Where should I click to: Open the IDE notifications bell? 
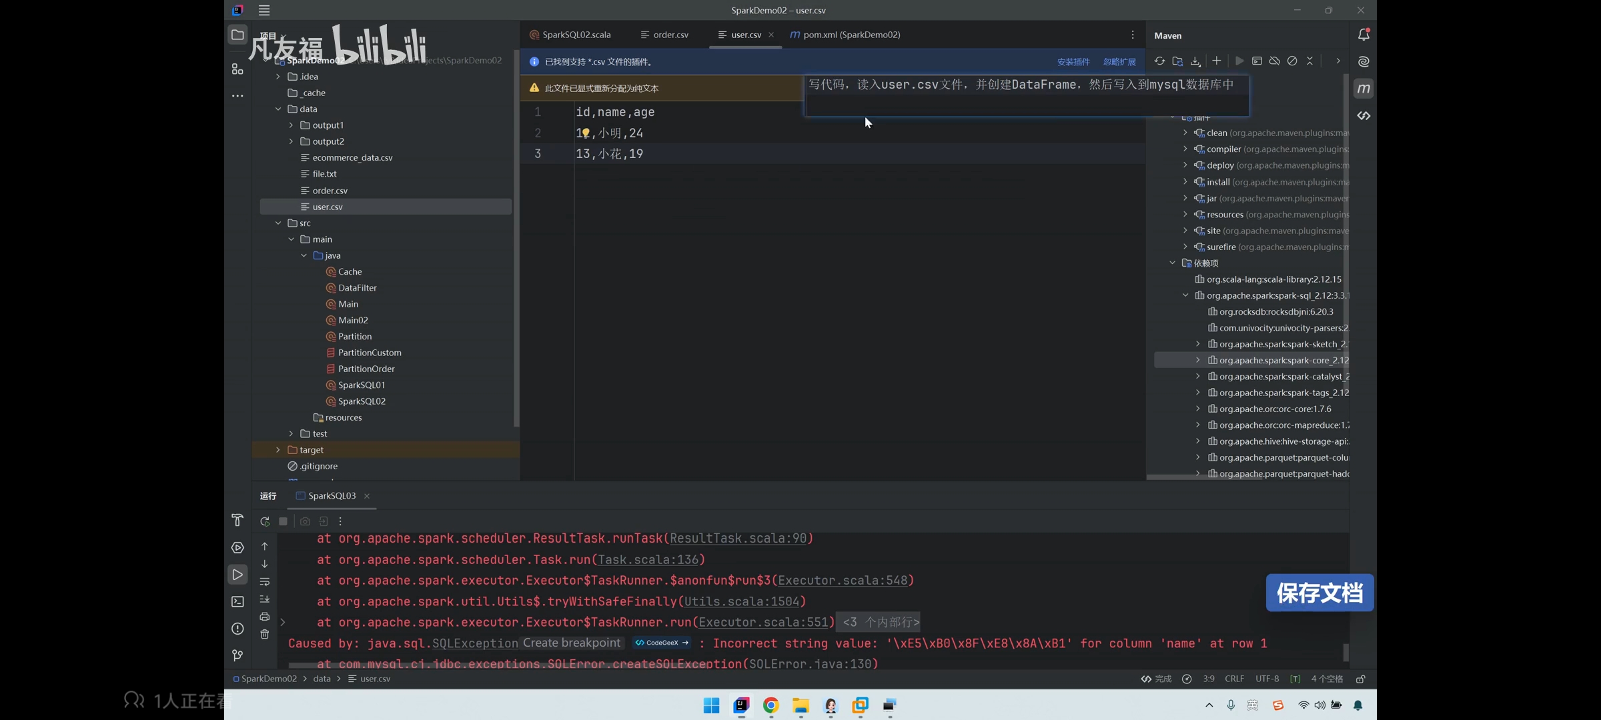click(x=1364, y=35)
